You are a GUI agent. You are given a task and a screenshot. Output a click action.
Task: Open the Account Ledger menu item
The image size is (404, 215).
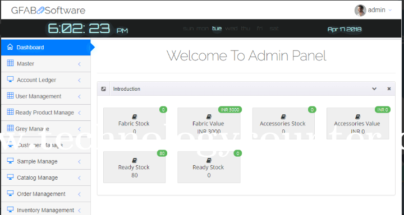coord(46,80)
